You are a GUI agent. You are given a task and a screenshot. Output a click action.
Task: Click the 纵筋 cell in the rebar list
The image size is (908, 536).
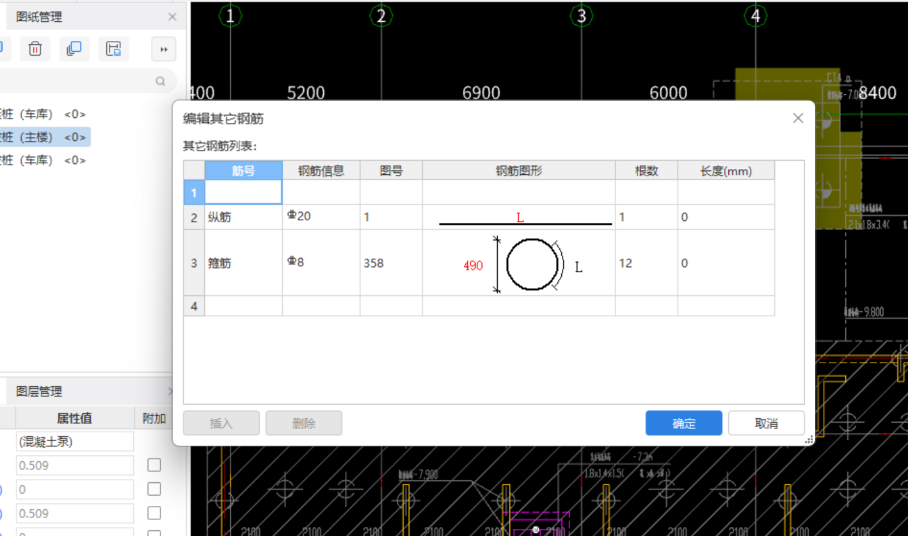[x=244, y=218]
